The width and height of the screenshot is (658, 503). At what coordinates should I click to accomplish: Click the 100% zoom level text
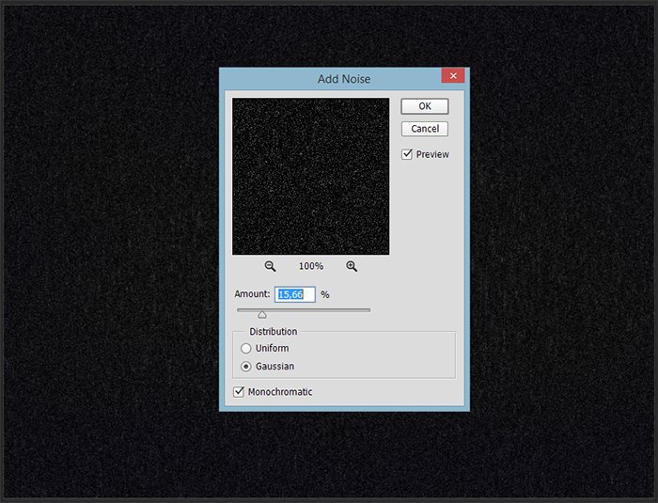point(311,267)
